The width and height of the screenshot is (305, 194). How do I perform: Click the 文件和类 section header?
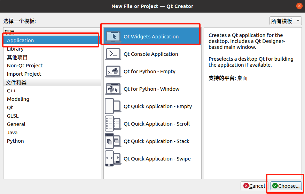click(x=52, y=82)
